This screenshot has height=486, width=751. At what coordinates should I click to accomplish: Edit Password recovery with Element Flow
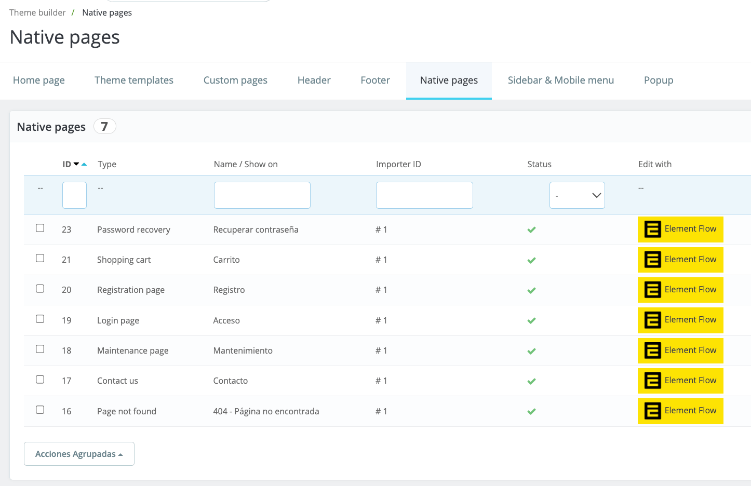click(680, 230)
